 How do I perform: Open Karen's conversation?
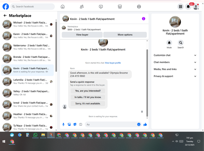click(27, 36)
